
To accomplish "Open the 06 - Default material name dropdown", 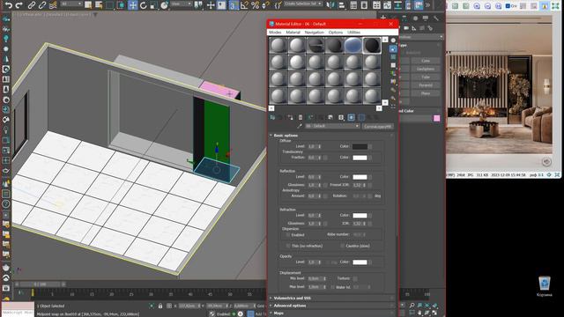I will click(332, 126).
